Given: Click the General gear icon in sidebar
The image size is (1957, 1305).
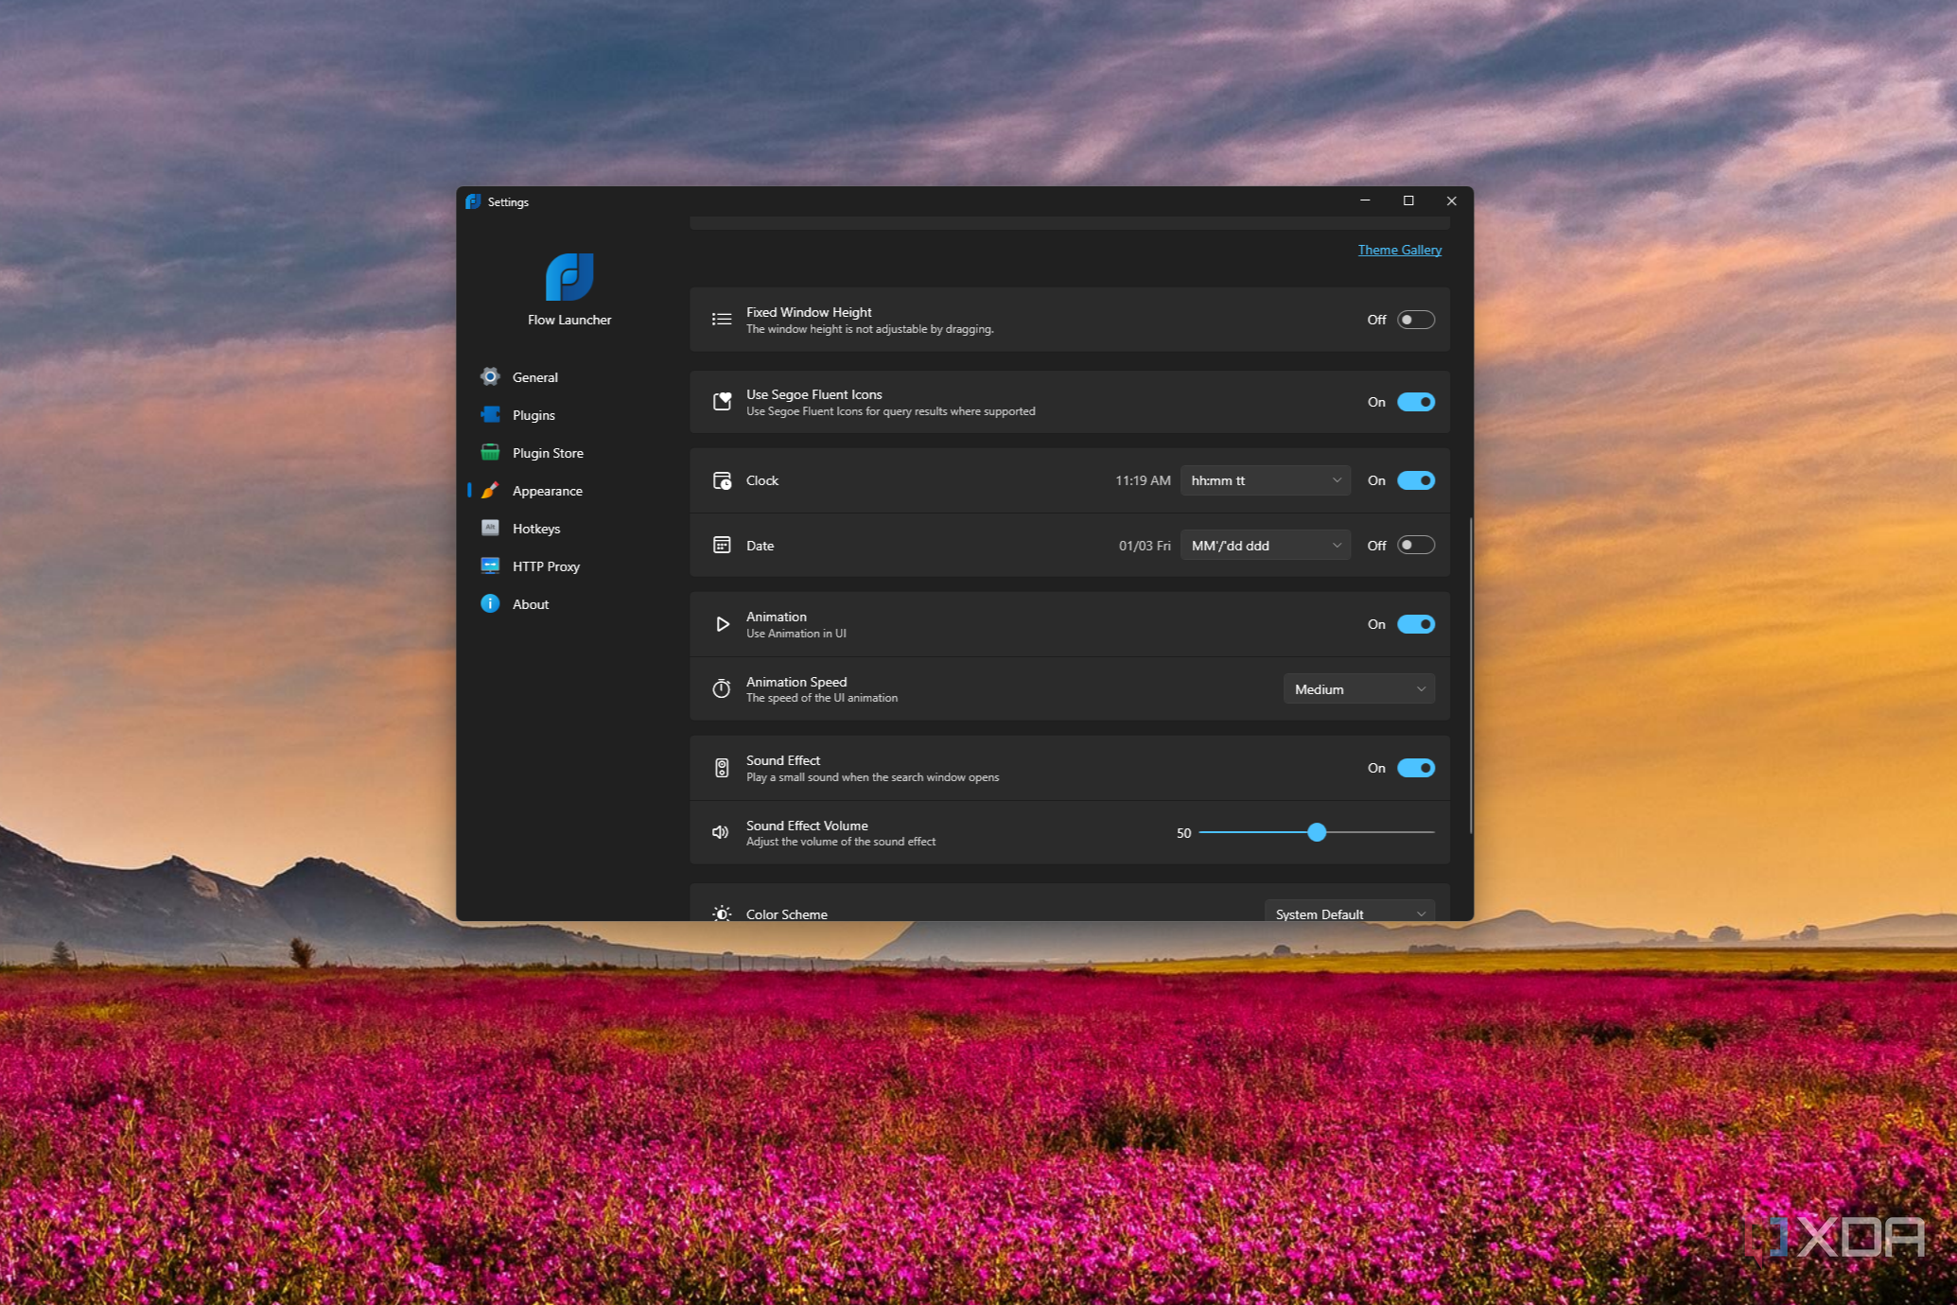Looking at the screenshot, I should pos(490,376).
